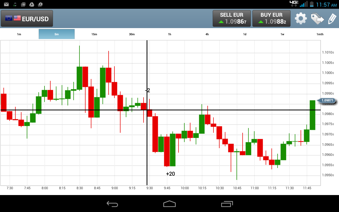Tap the price tags icon

[317, 19]
